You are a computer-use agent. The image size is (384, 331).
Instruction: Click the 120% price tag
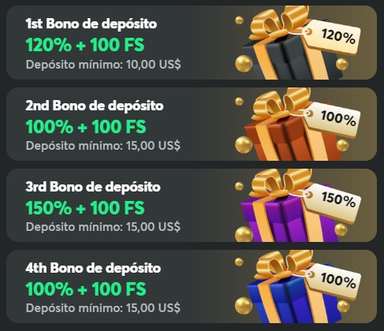click(334, 37)
